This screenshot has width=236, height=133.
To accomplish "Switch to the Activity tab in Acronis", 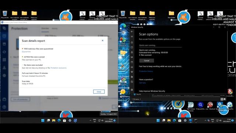I will [x=55, y=28].
